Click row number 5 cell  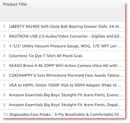pos(4,66)
